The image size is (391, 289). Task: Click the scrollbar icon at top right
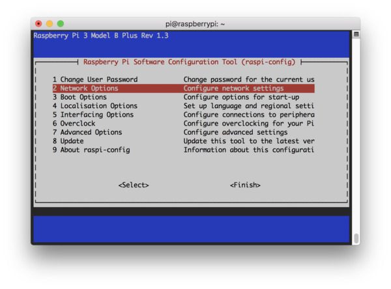(356, 34)
